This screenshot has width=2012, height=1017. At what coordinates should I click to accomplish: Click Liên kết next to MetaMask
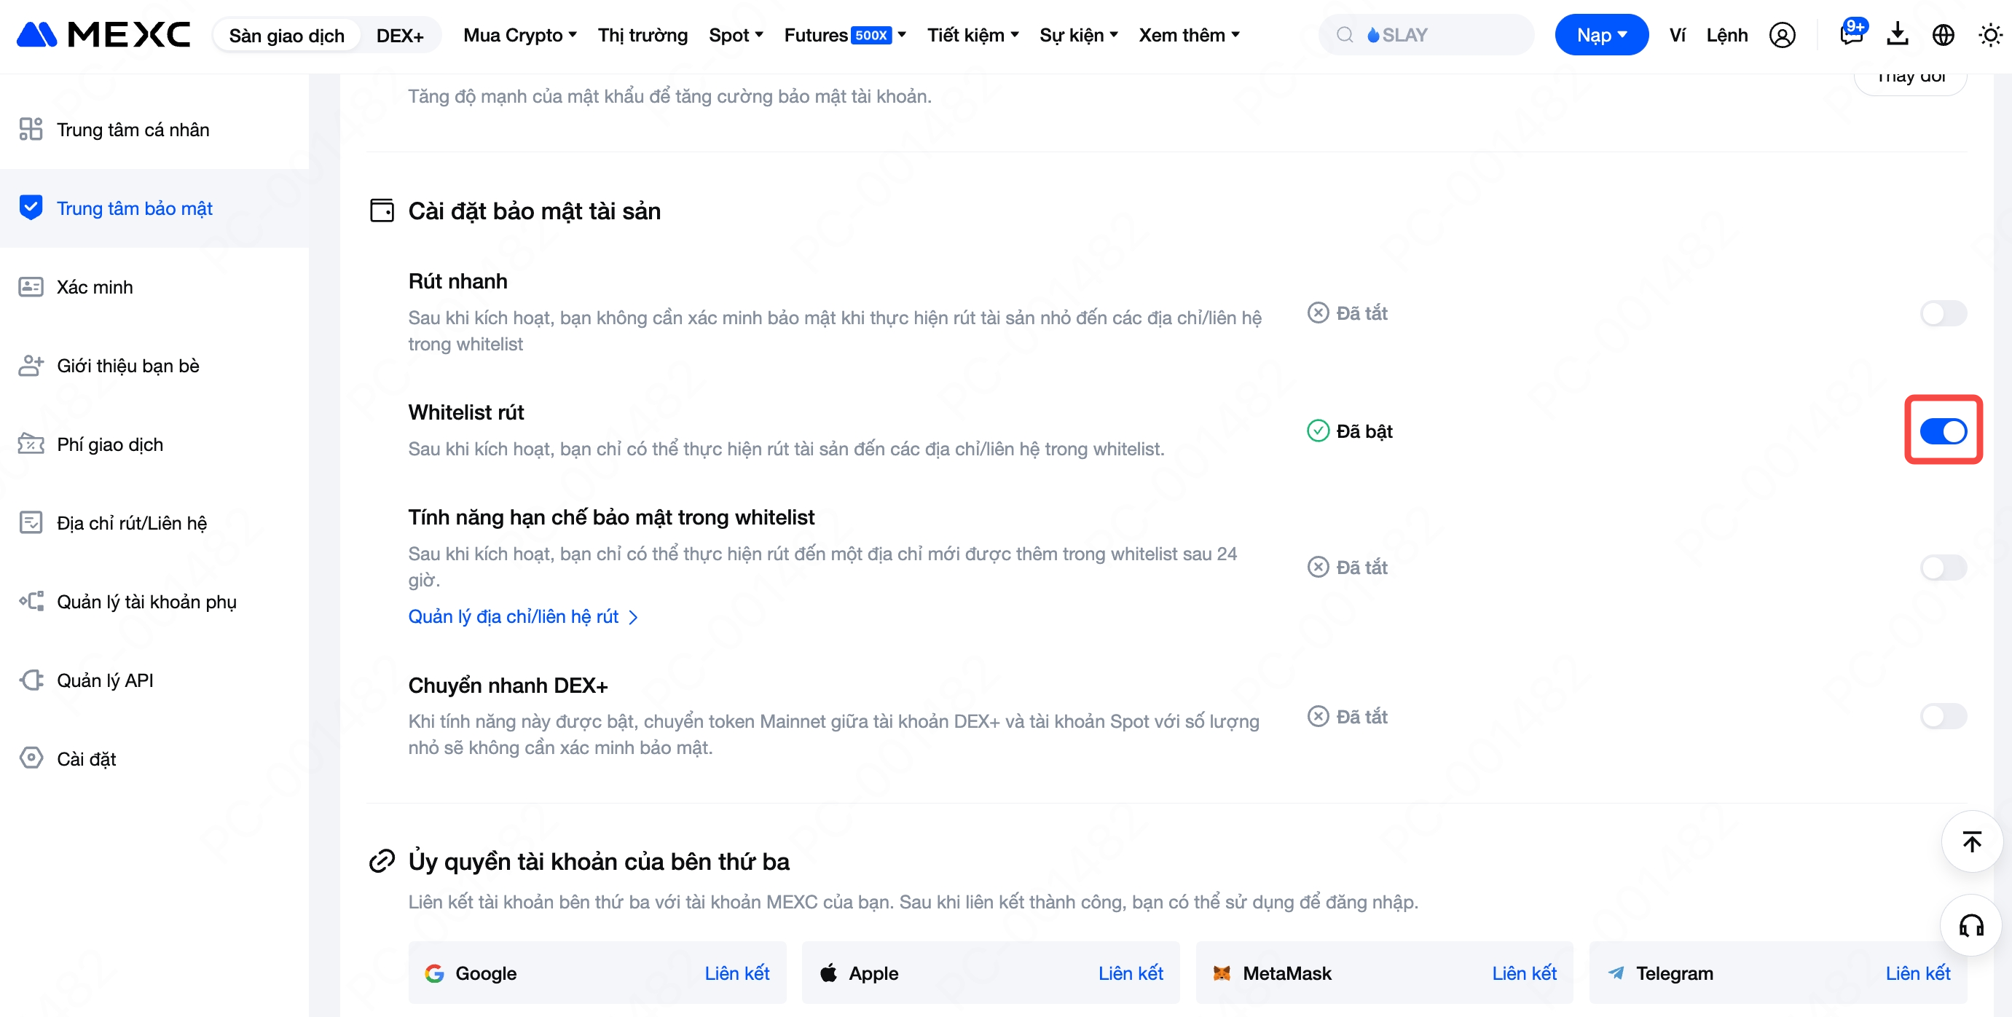coord(1523,973)
